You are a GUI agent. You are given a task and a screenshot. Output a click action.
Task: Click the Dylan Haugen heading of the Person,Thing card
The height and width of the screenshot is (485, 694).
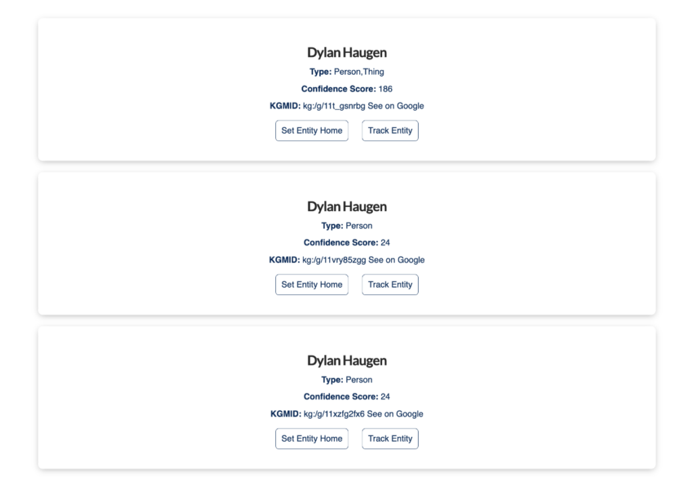click(x=347, y=53)
